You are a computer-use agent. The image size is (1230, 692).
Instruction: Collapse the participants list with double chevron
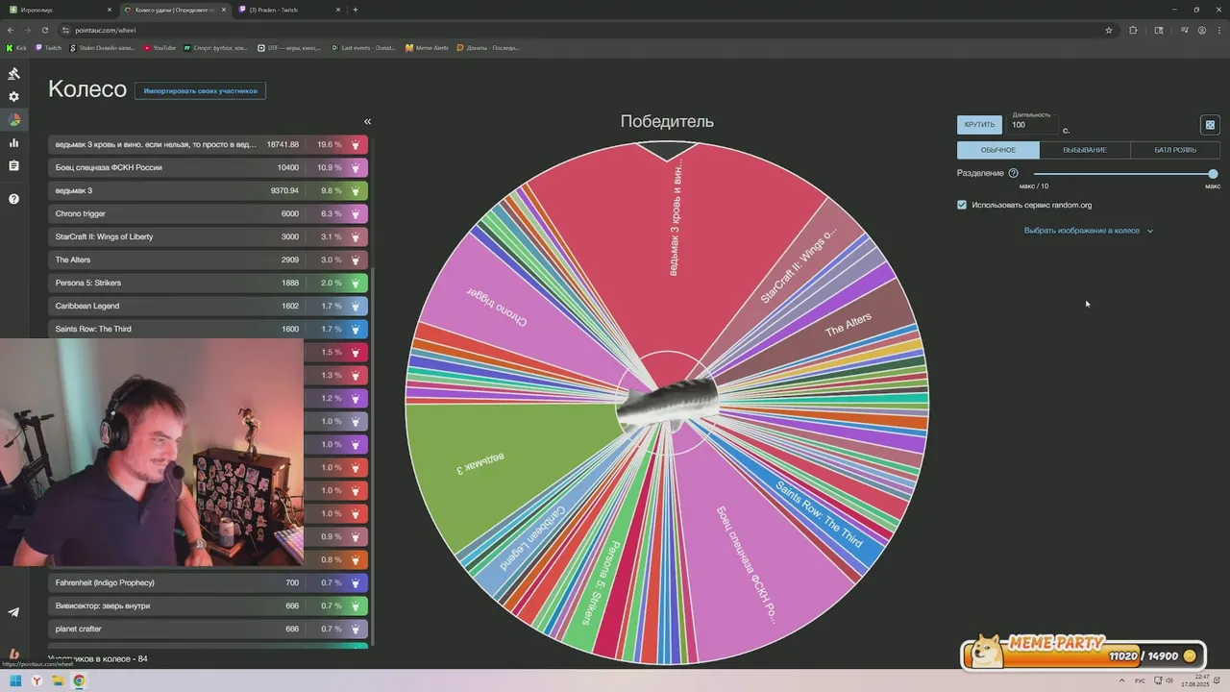pyautogui.click(x=367, y=121)
